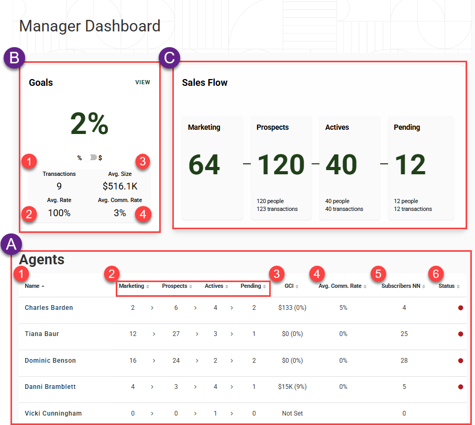Click Tiana Baur's red status dot

point(460,334)
